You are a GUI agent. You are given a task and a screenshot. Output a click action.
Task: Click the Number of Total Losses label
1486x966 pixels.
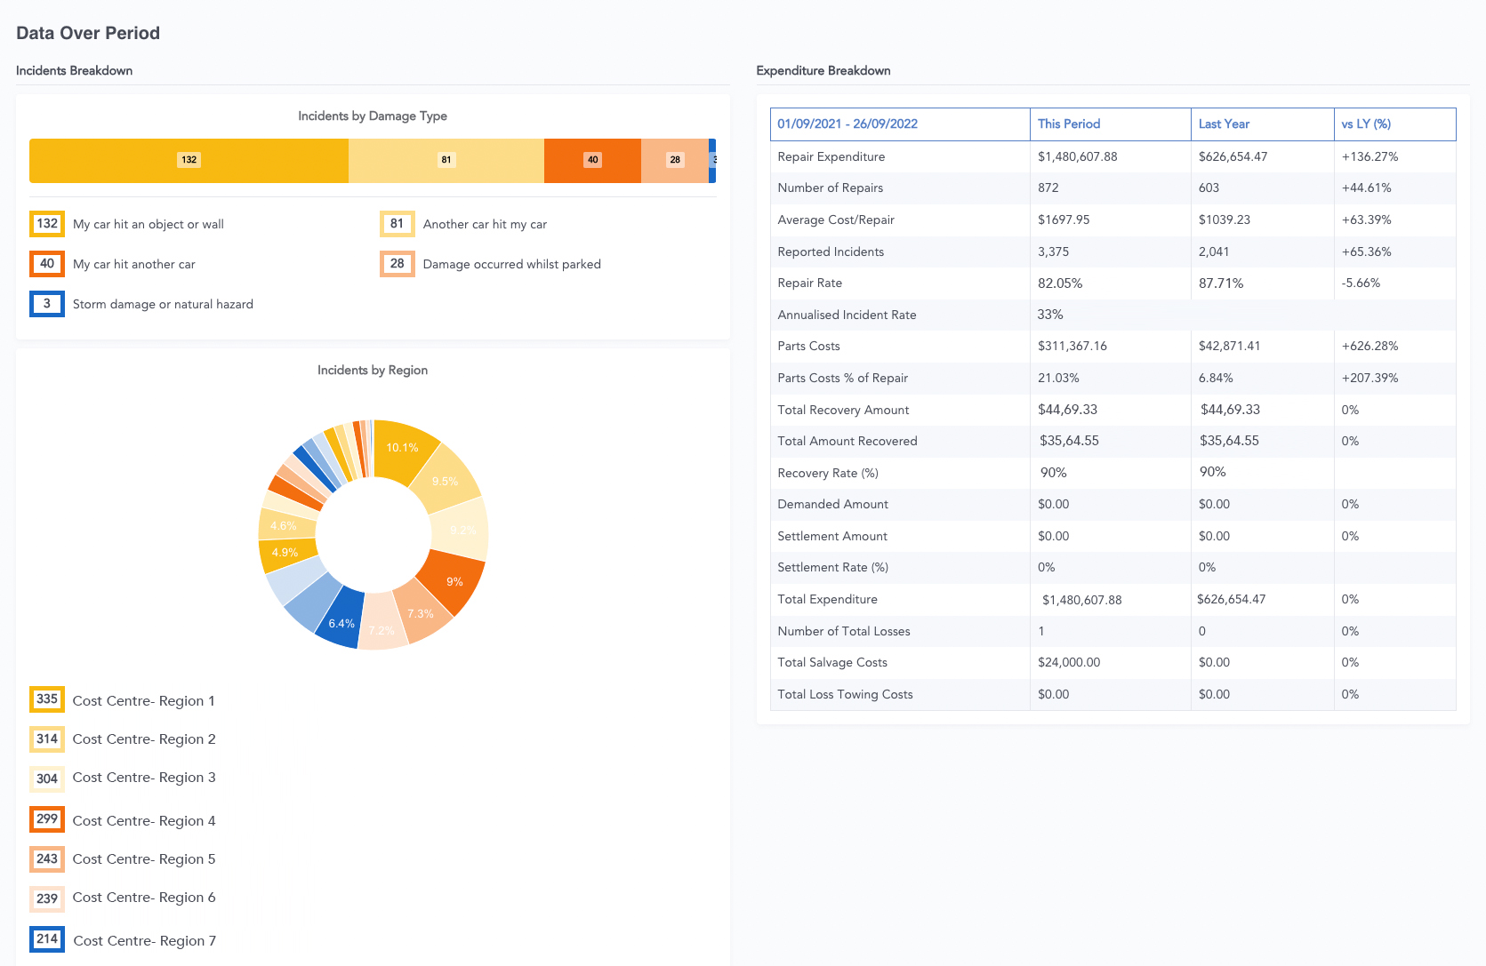tap(844, 631)
